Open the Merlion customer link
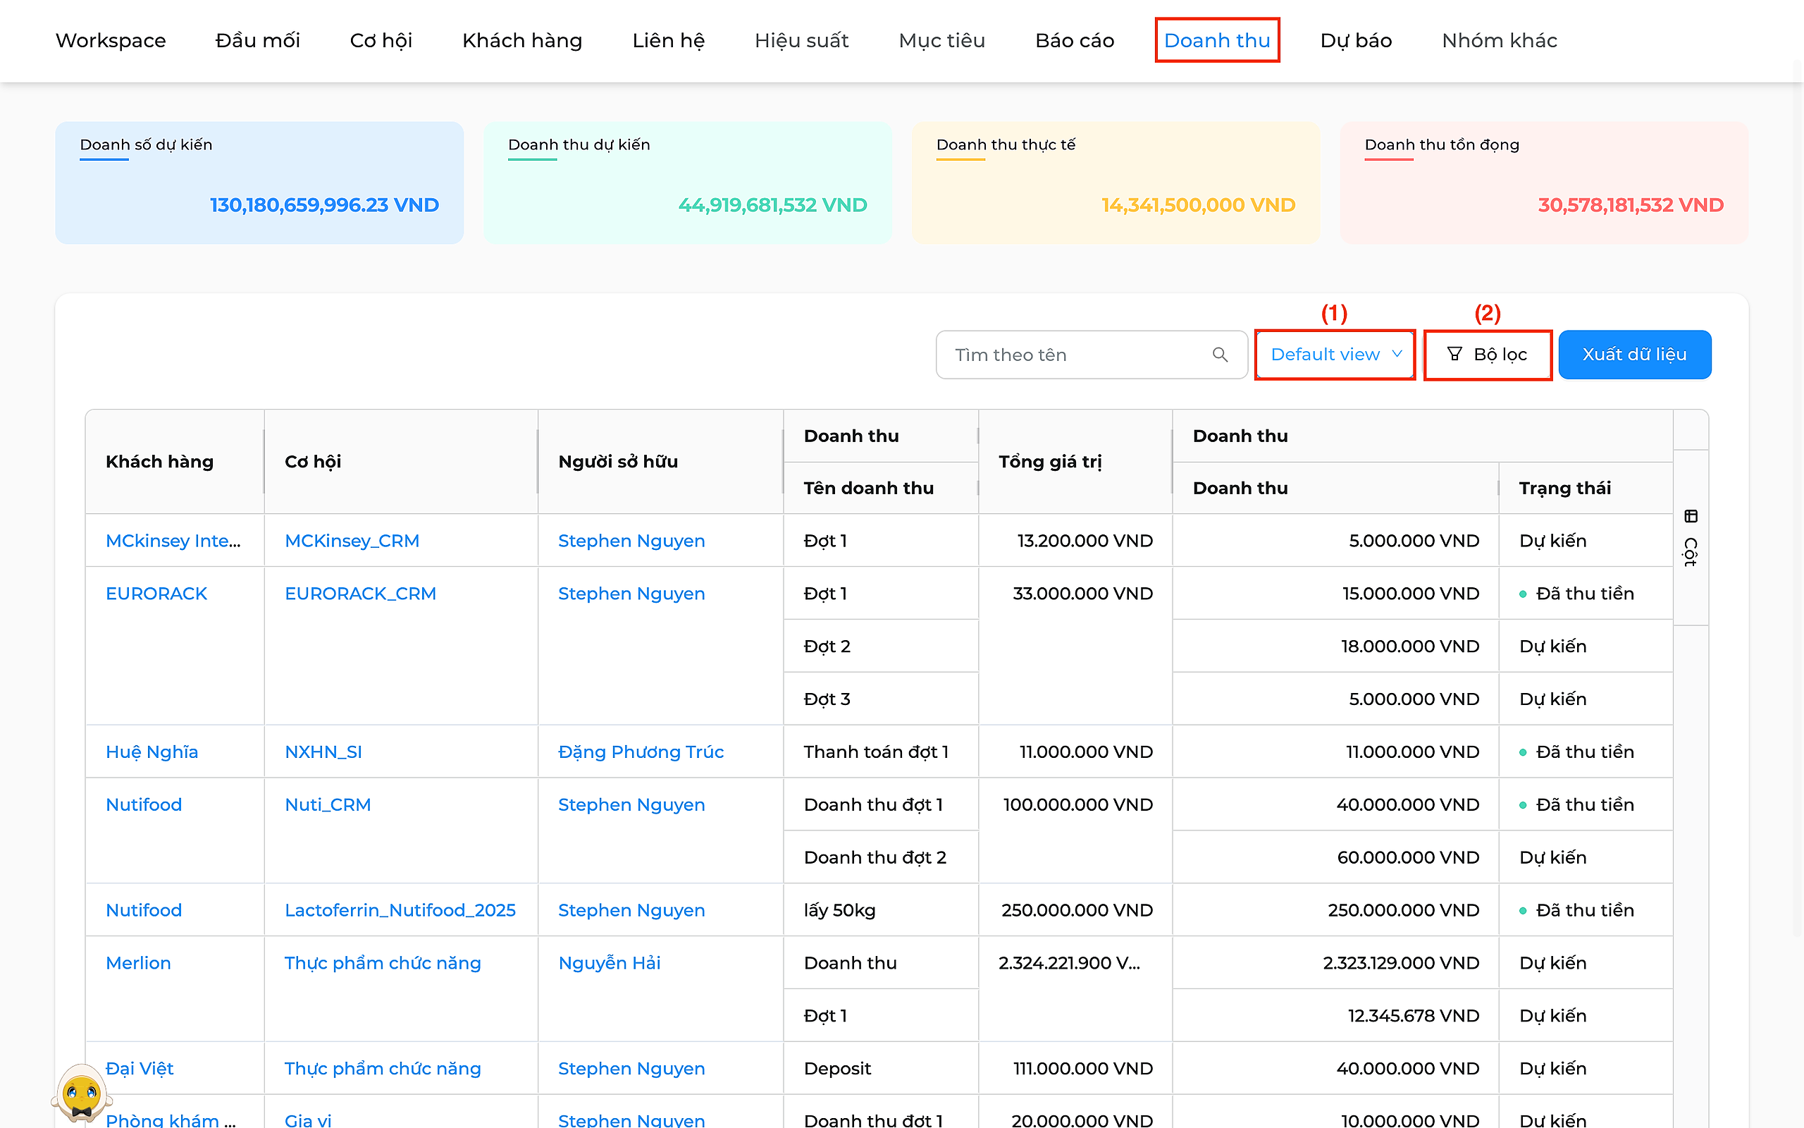Screen dimensions: 1804x1128 tap(139, 963)
